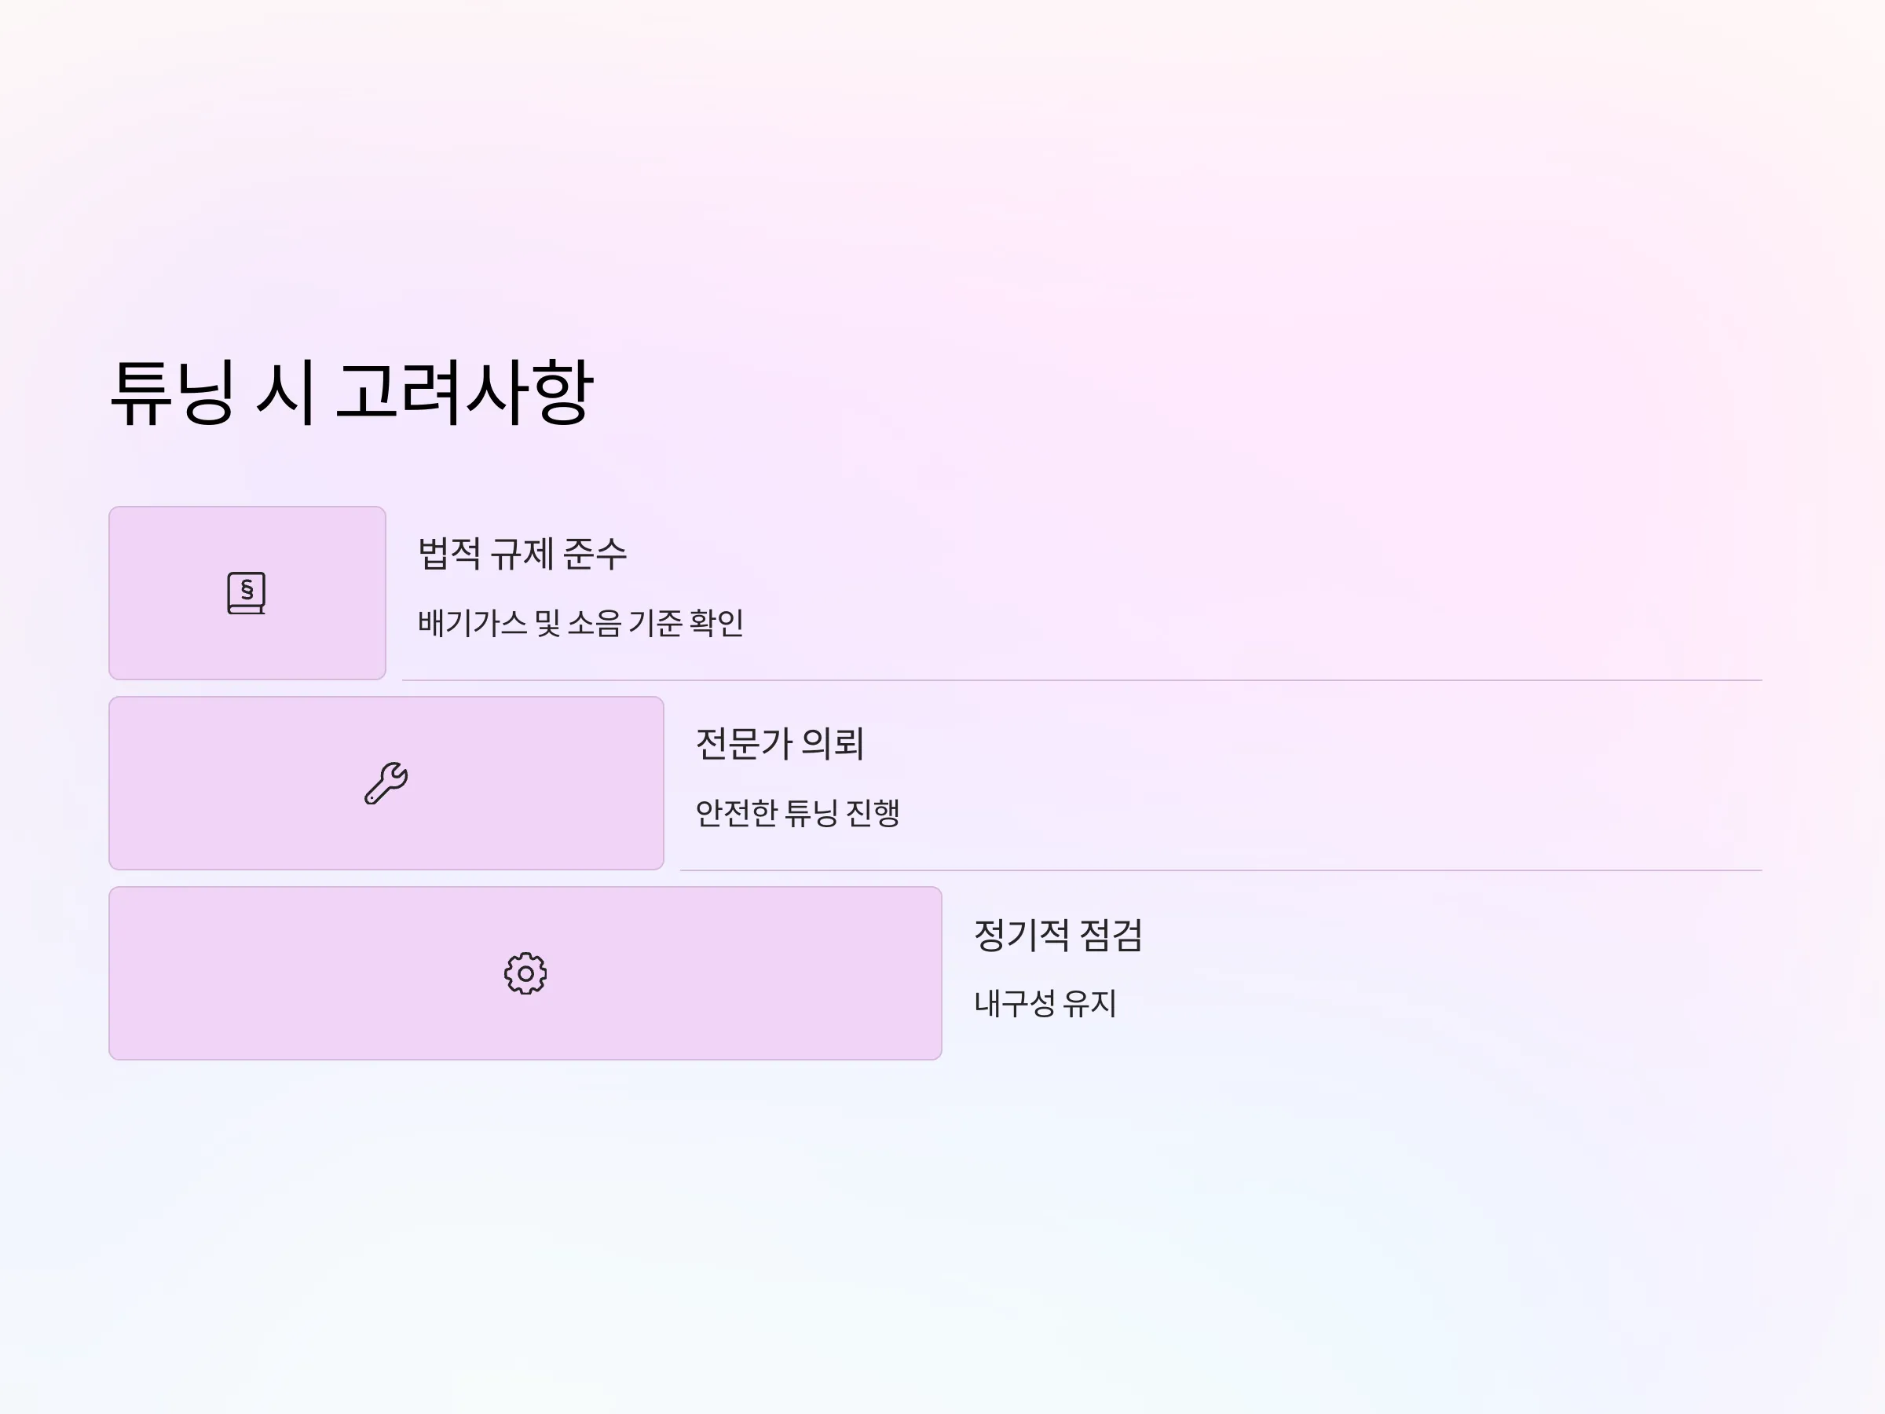Image resolution: width=1885 pixels, height=1414 pixels.
Task: Click the word 튜닝 in the title
Action: [x=172, y=393]
